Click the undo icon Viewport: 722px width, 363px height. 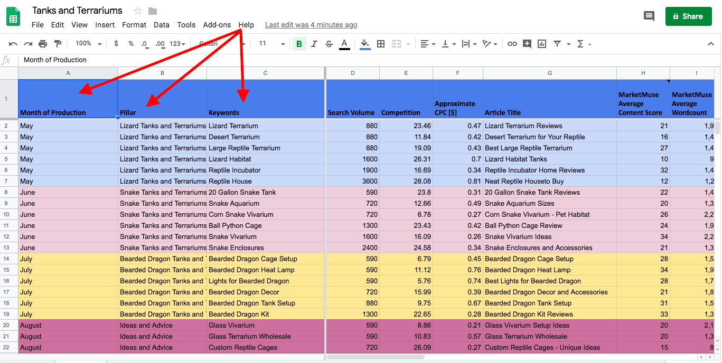coord(13,44)
